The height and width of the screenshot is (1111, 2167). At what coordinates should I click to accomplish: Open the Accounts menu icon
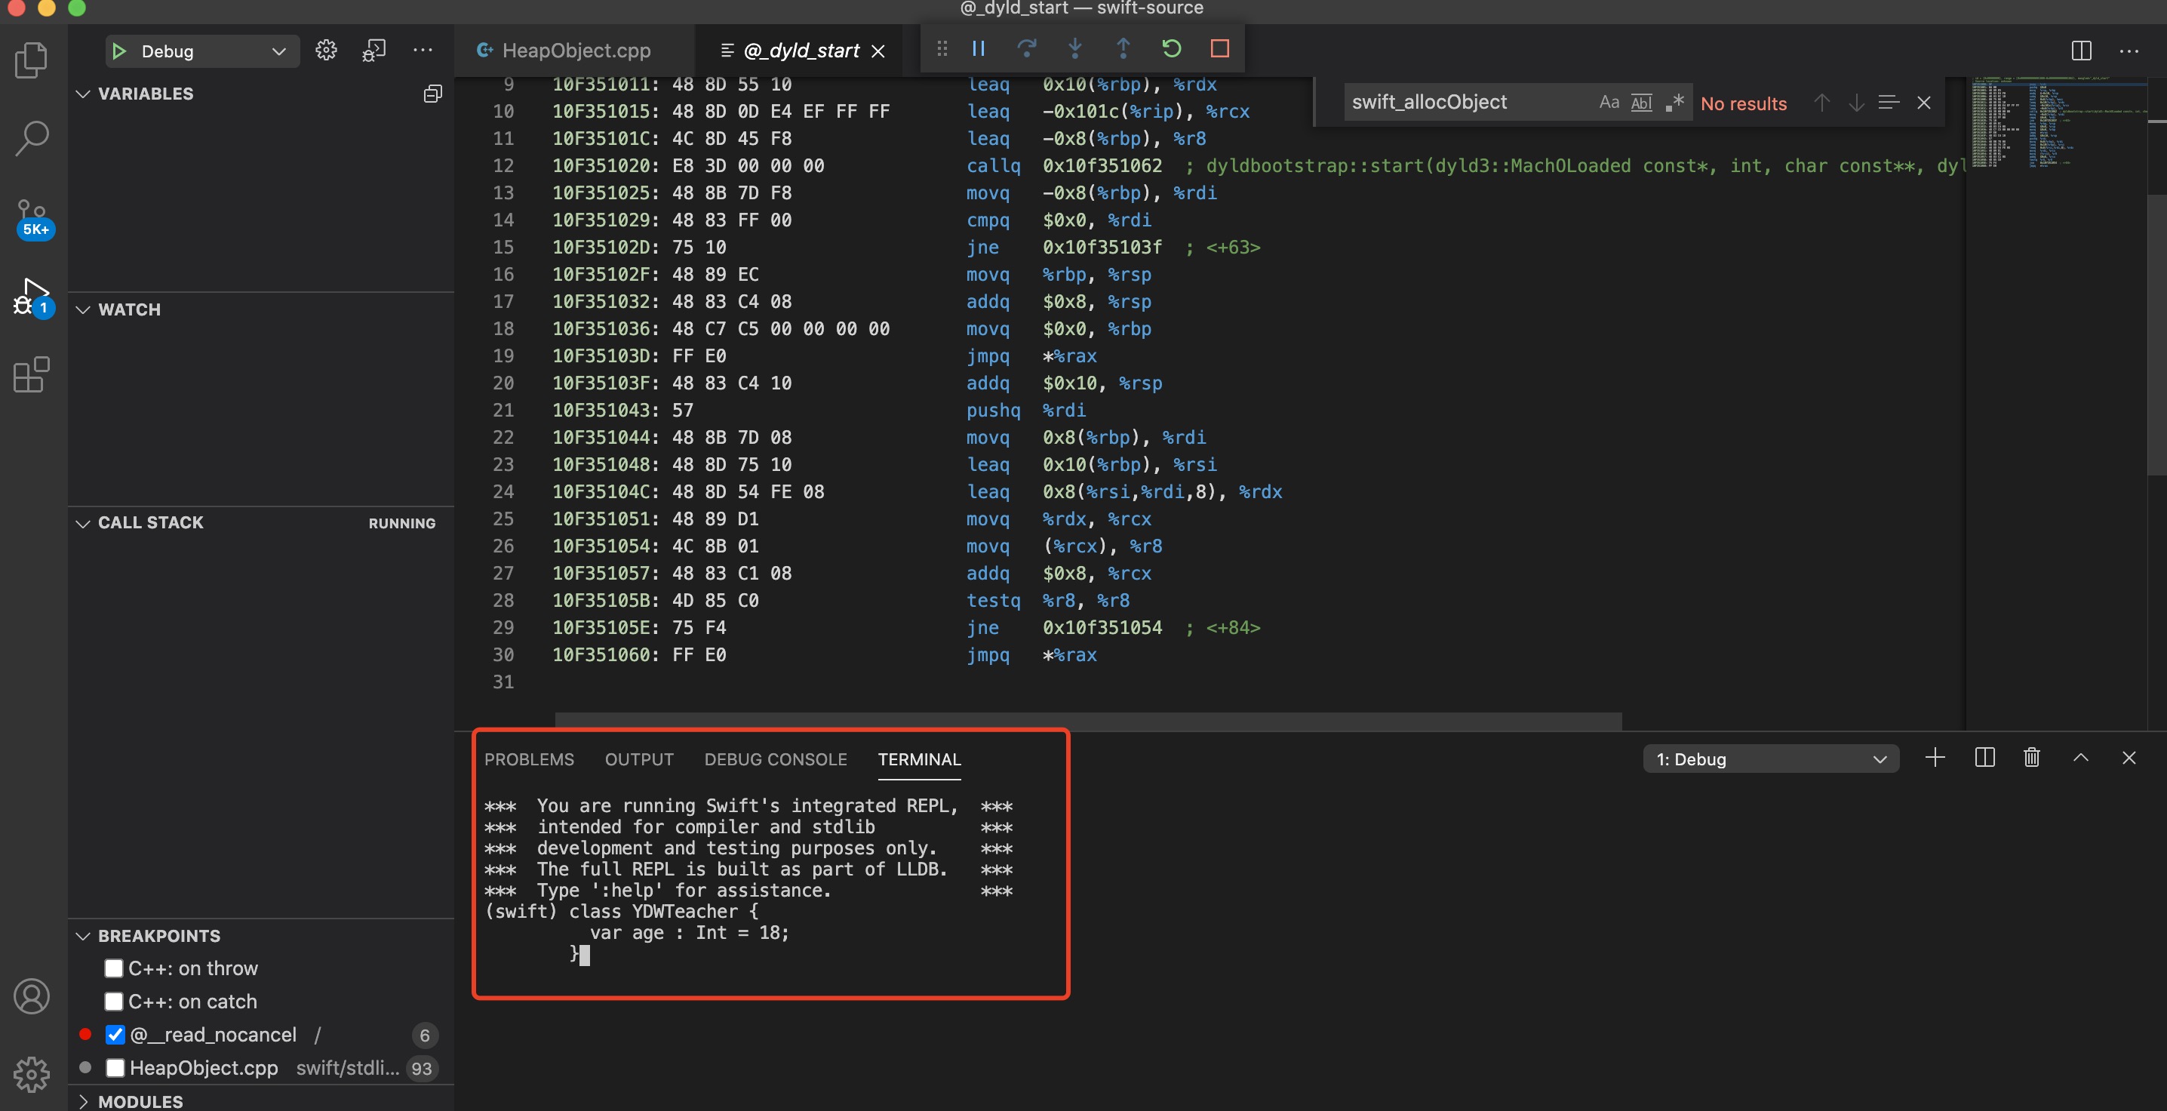click(x=32, y=996)
